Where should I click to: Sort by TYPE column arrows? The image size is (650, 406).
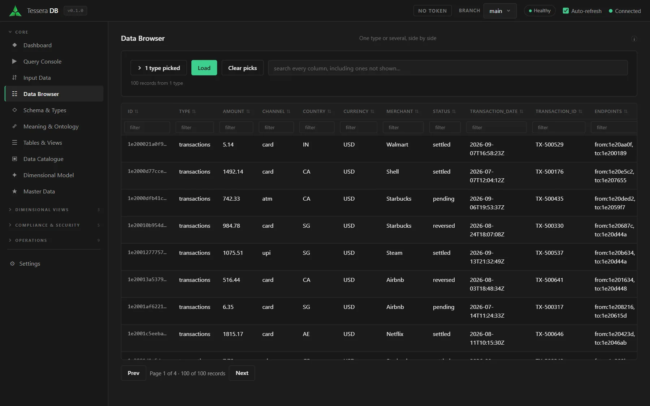194,112
